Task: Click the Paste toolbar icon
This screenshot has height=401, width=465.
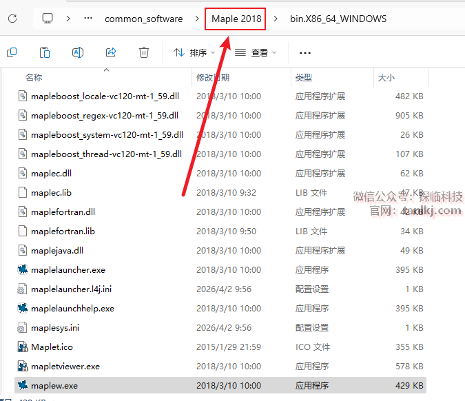Action: coord(45,52)
